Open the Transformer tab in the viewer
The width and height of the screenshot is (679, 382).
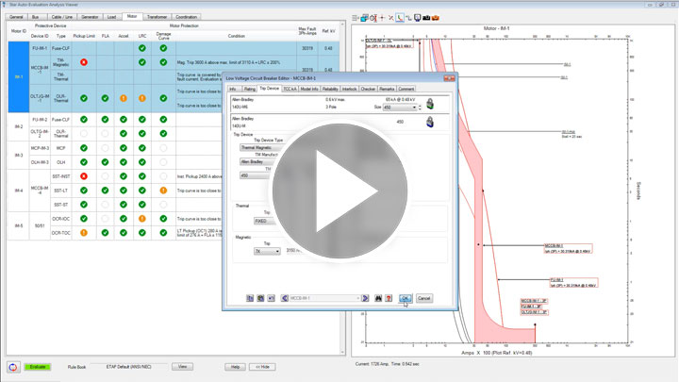157,16
